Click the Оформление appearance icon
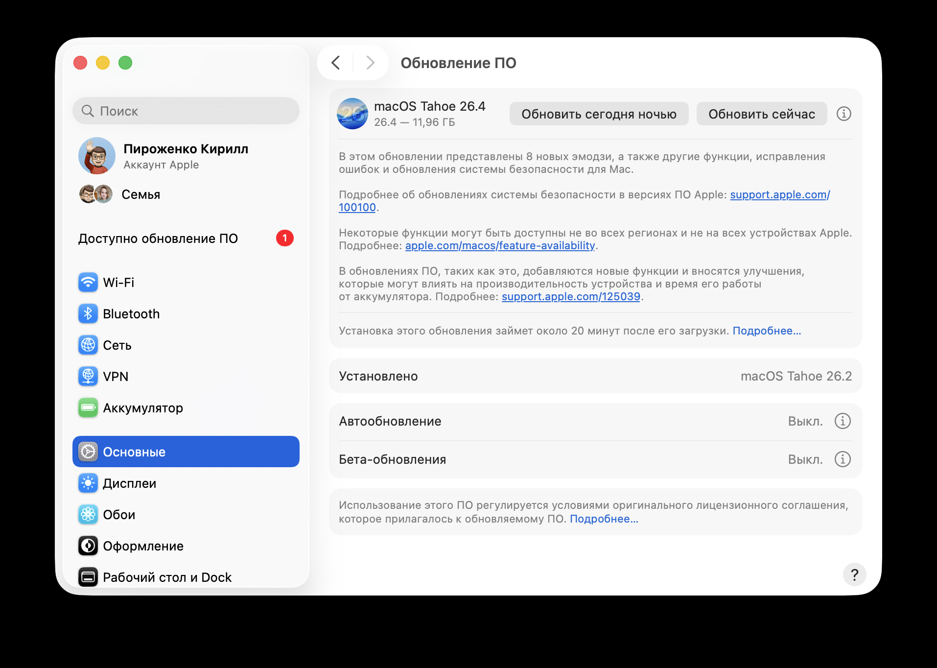The image size is (937, 668). point(88,546)
